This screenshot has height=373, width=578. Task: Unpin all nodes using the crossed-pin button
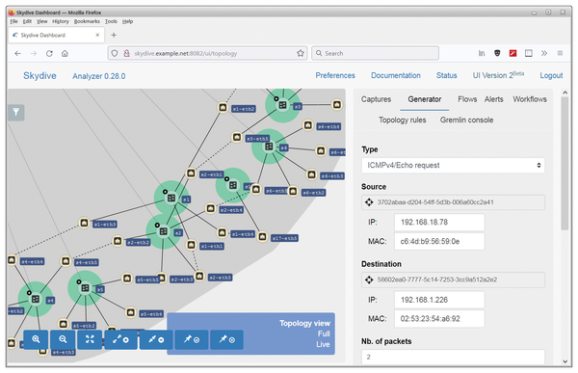pos(192,339)
